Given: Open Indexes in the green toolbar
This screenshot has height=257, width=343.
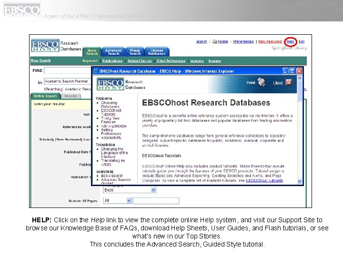Looking at the screenshot, I should (197, 61).
